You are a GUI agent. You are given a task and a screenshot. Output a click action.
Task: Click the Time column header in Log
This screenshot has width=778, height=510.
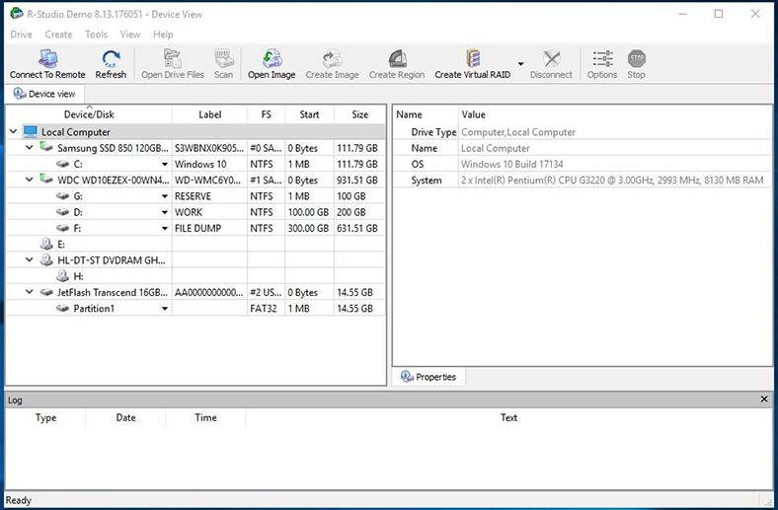point(206,418)
